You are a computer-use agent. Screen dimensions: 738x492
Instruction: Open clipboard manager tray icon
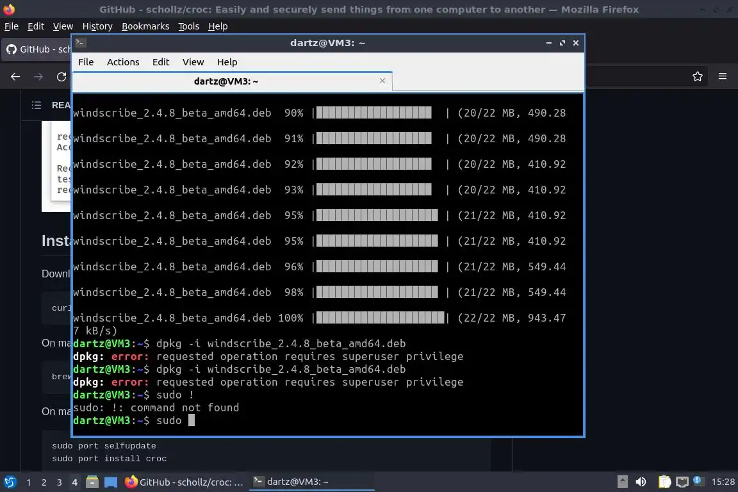click(x=664, y=482)
